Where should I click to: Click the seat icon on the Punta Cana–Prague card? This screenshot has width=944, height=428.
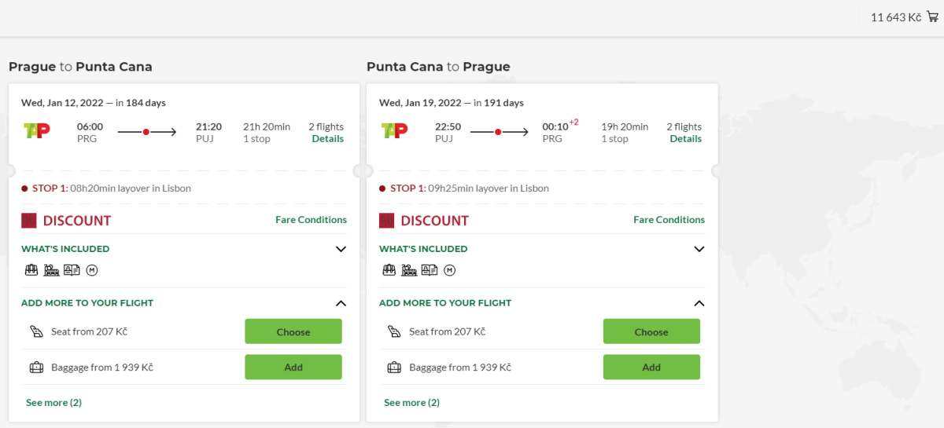(393, 331)
